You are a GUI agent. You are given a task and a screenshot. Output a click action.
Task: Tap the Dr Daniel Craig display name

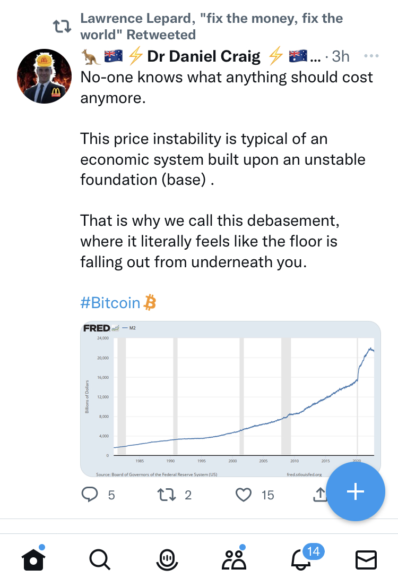(204, 56)
